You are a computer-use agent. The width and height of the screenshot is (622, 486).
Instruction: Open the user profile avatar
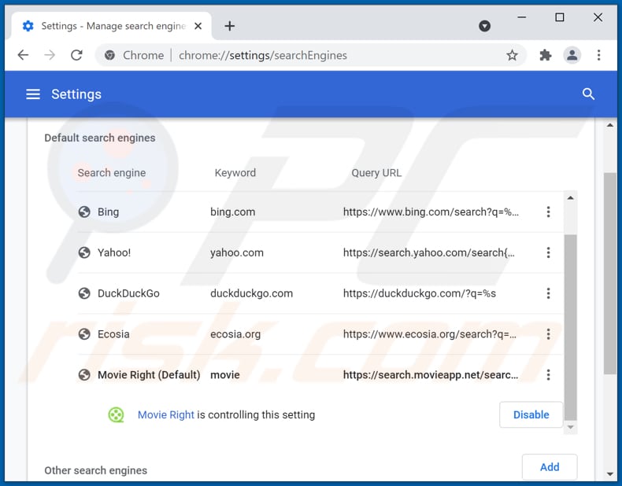pos(572,55)
